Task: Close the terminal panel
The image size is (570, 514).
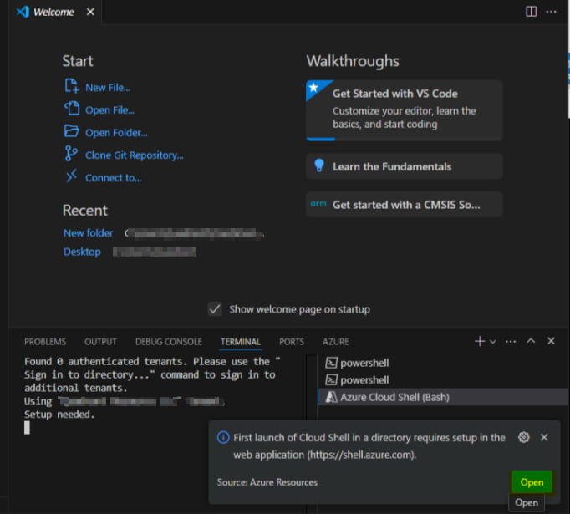Action: click(x=551, y=341)
